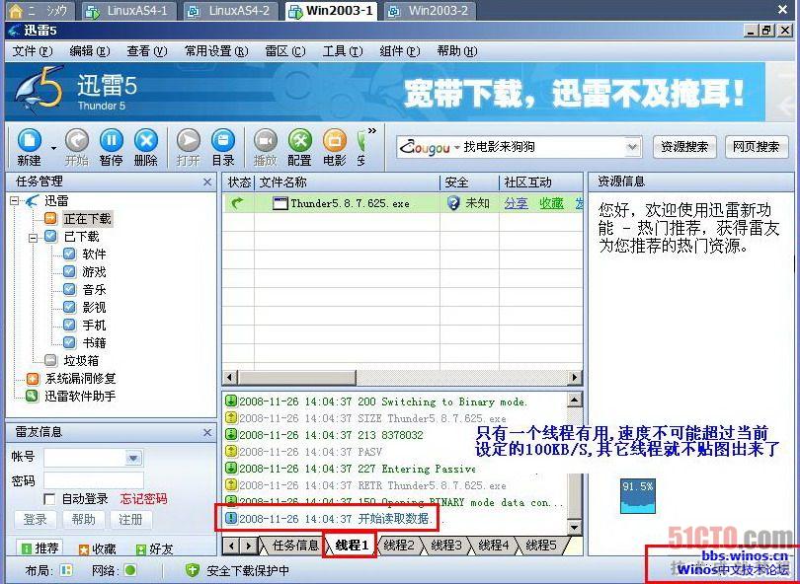Expand the toolbar overflow chevron
Viewport: 800px width, 584px height.
[x=372, y=131]
